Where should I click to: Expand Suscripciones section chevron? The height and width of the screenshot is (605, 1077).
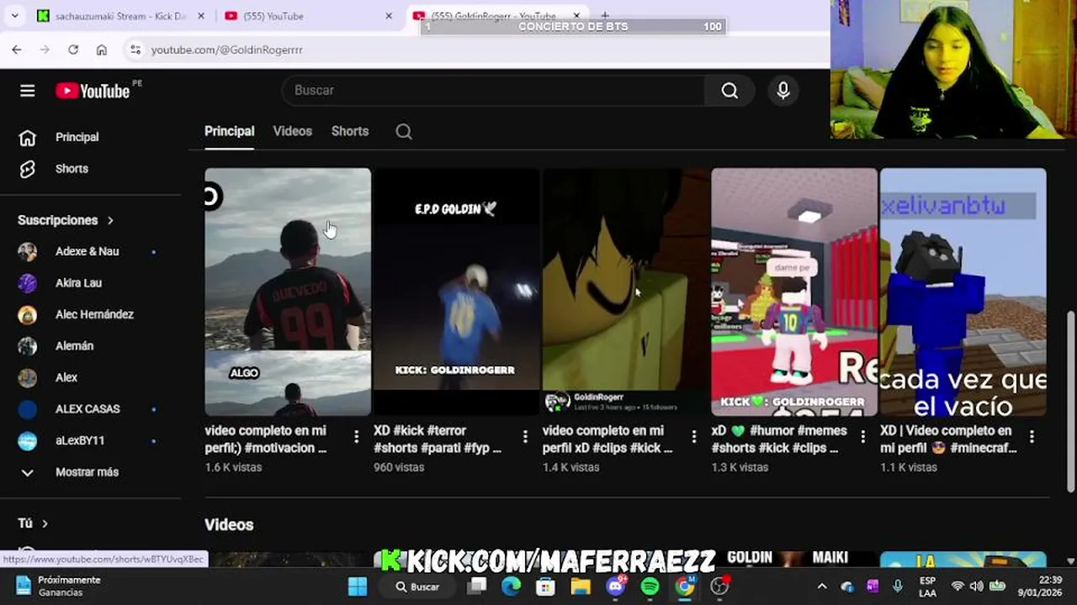pos(110,220)
